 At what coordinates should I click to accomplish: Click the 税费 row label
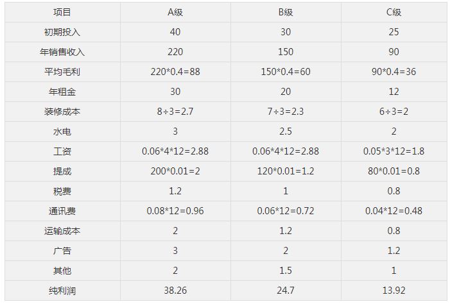coord(62,191)
